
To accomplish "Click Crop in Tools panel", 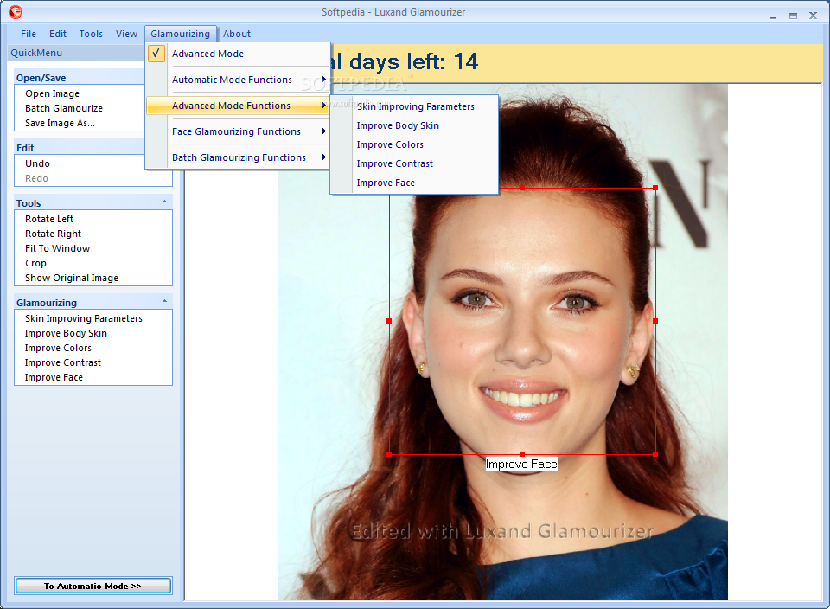I will 36,263.
